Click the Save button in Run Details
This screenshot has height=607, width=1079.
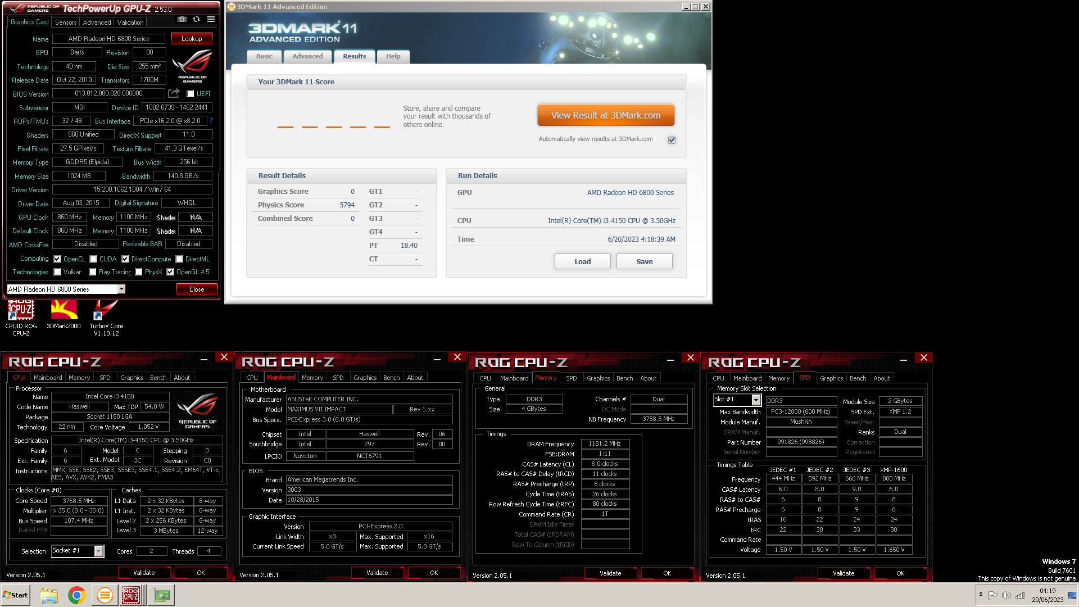click(x=645, y=261)
